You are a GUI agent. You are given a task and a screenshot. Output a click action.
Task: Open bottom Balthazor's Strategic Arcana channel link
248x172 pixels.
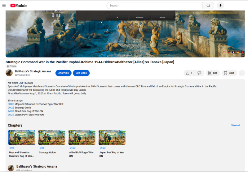click(x=37, y=166)
